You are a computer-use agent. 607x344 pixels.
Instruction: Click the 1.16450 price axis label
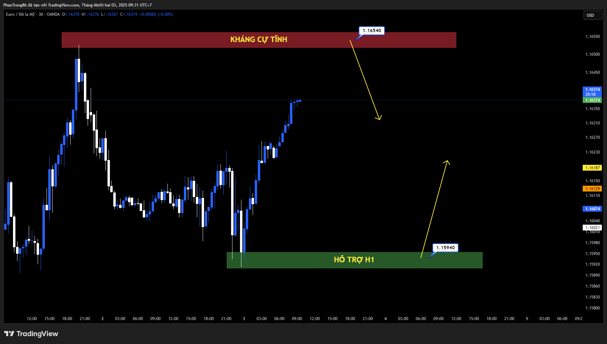coord(593,72)
